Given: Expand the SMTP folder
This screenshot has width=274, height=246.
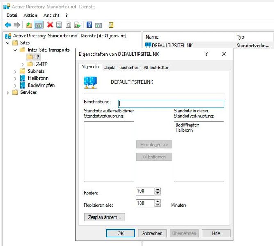Looking at the screenshot, I should [x=23, y=64].
